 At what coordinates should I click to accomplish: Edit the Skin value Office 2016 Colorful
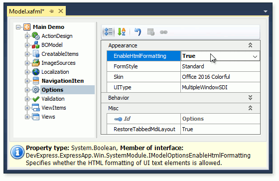(x=220, y=77)
